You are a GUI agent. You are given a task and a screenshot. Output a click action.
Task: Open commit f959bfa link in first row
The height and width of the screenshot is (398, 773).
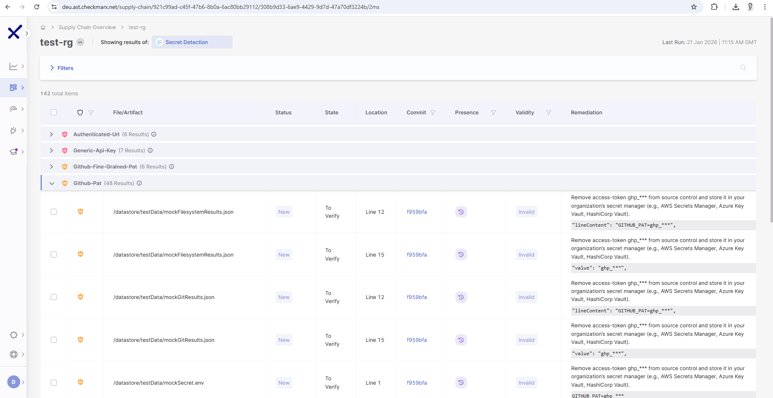(x=417, y=212)
